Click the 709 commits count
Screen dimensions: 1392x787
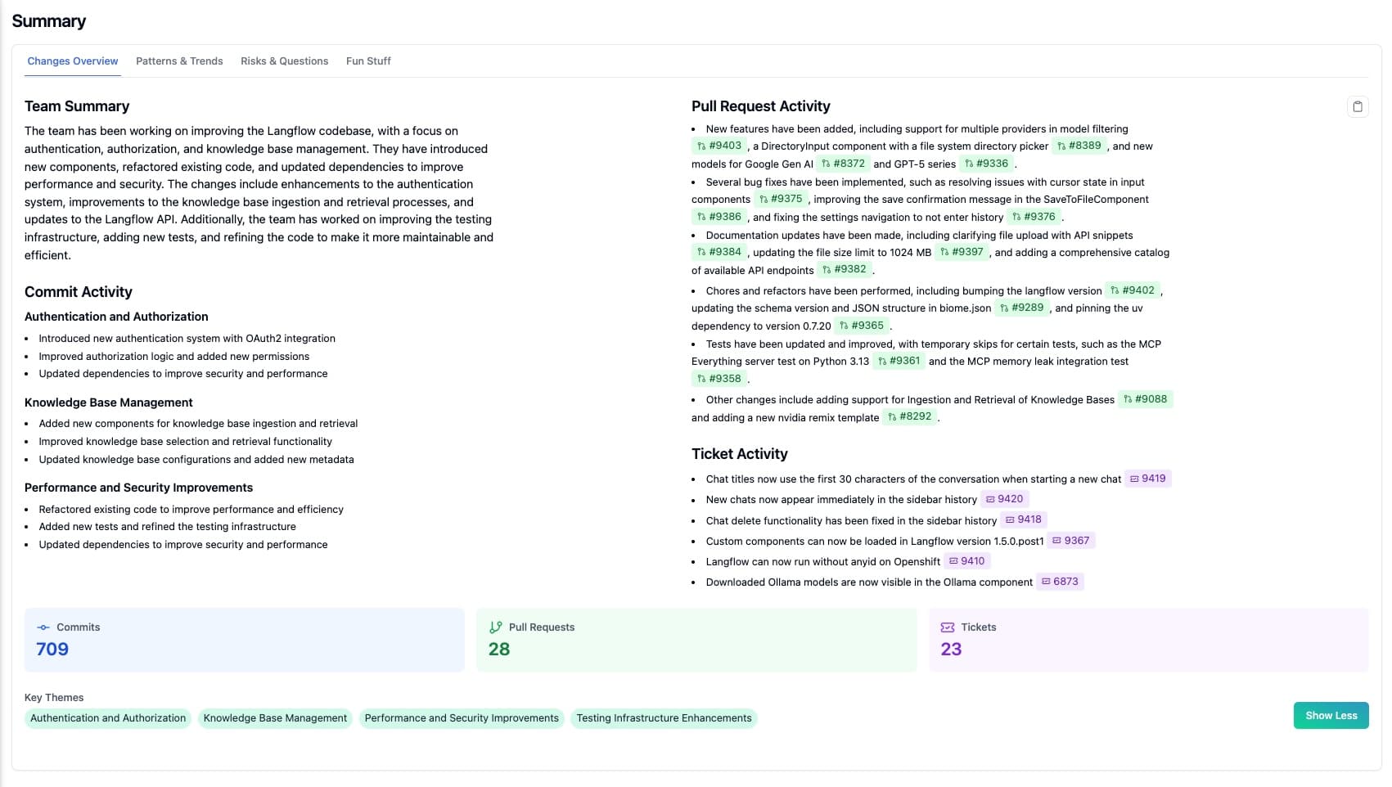(52, 650)
